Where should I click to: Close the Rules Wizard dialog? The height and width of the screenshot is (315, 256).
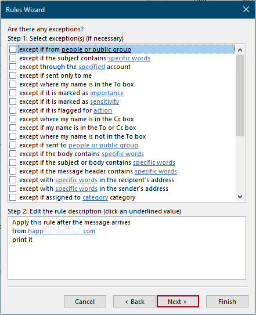tap(246, 9)
